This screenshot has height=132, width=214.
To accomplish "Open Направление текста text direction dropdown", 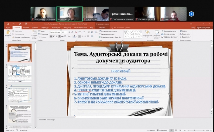I will [108, 31].
